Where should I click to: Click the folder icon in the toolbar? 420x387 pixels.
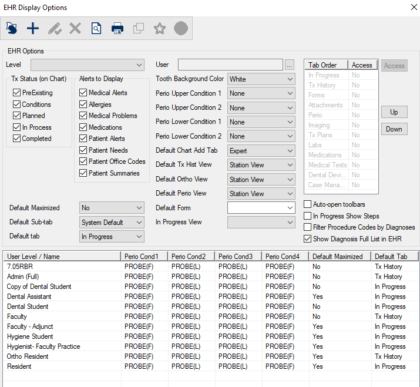[12, 28]
